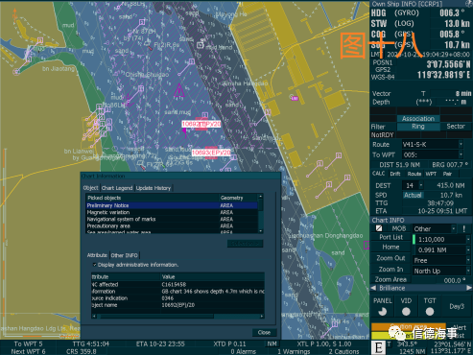This screenshot has width=473, height=355.
Task: Toggle the Sector filter option
Action: [456, 127]
